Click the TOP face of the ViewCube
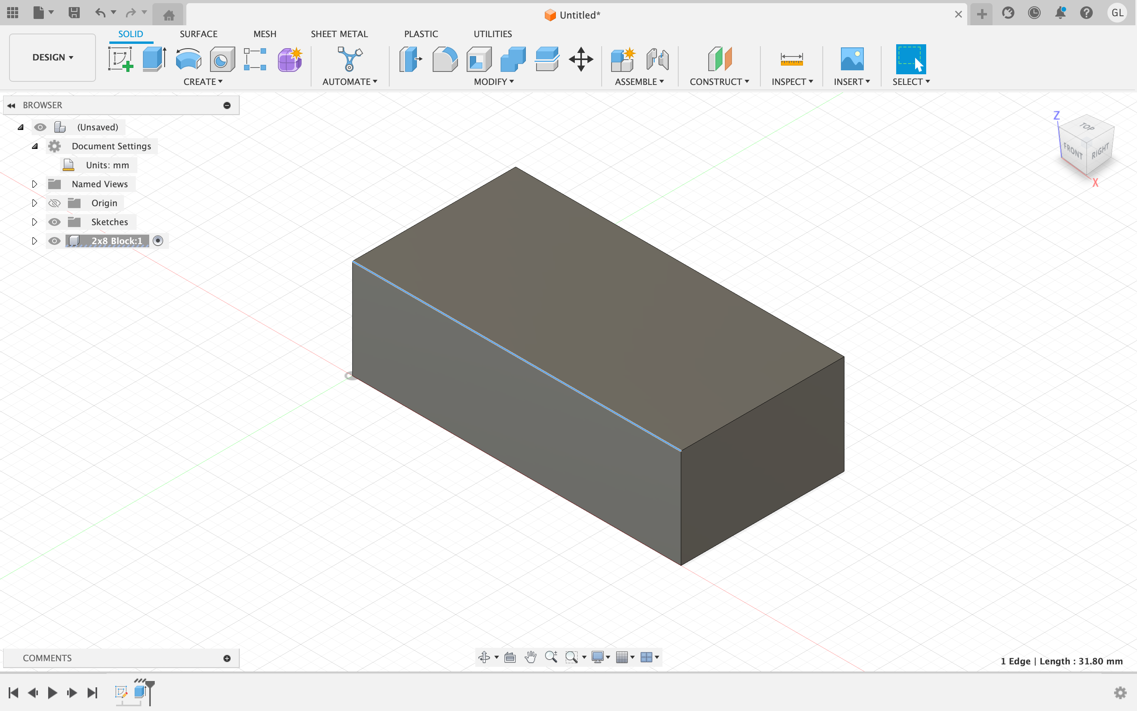 point(1086,127)
